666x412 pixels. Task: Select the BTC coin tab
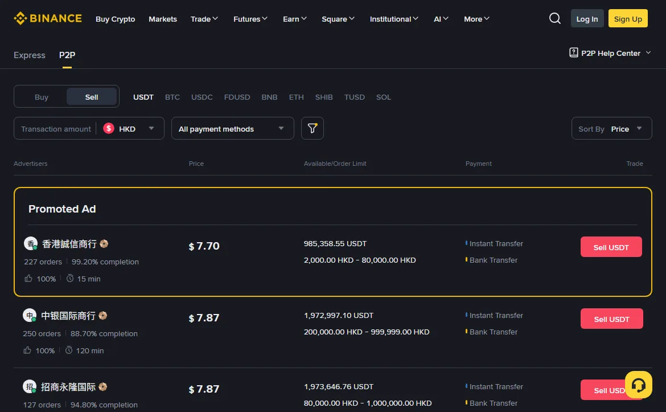point(172,97)
